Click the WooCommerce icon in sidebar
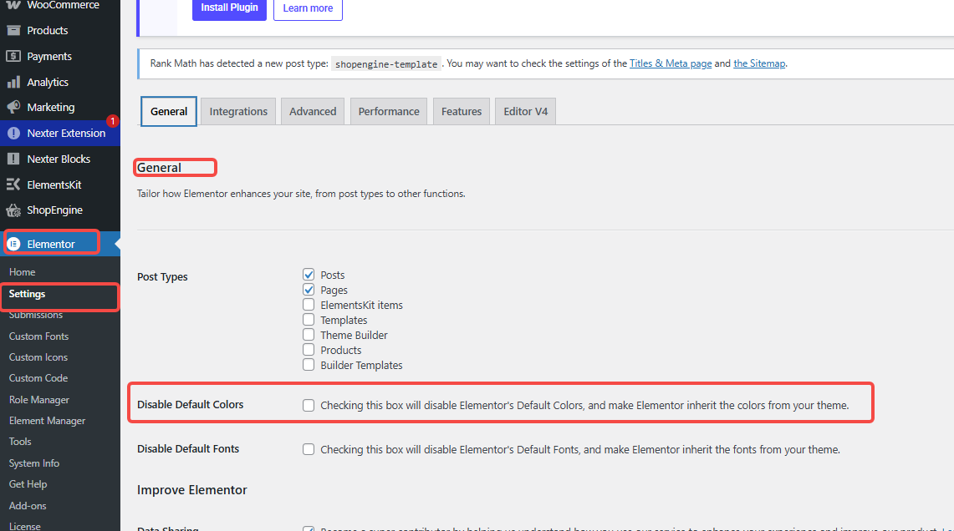Screen dimensions: 954x531 13,5
